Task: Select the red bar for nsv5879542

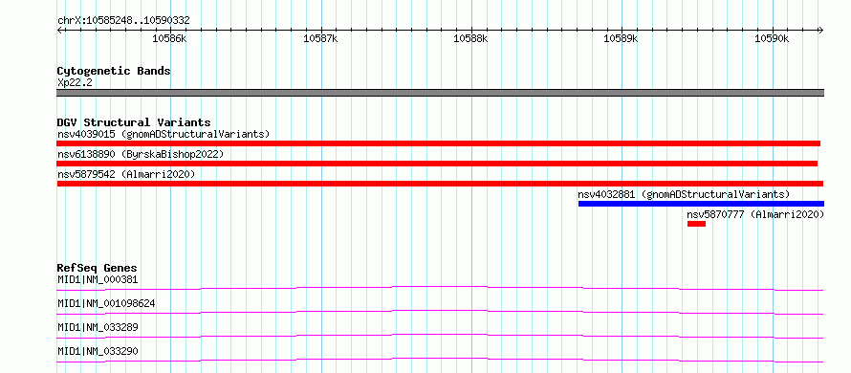Action: tap(440, 184)
